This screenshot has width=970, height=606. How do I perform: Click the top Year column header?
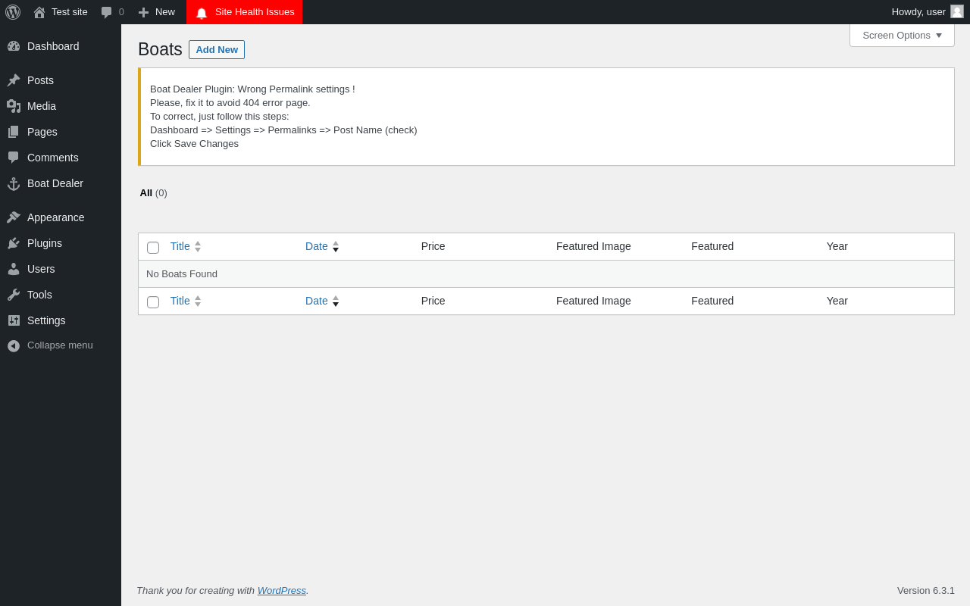pos(837,246)
